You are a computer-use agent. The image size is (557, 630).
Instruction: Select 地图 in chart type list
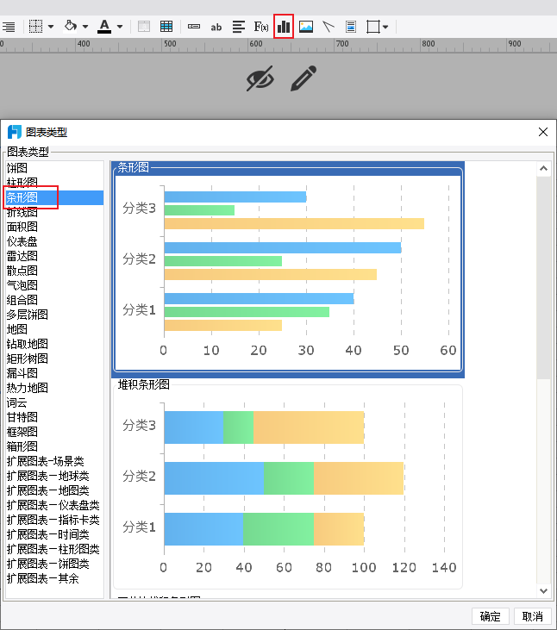point(54,329)
